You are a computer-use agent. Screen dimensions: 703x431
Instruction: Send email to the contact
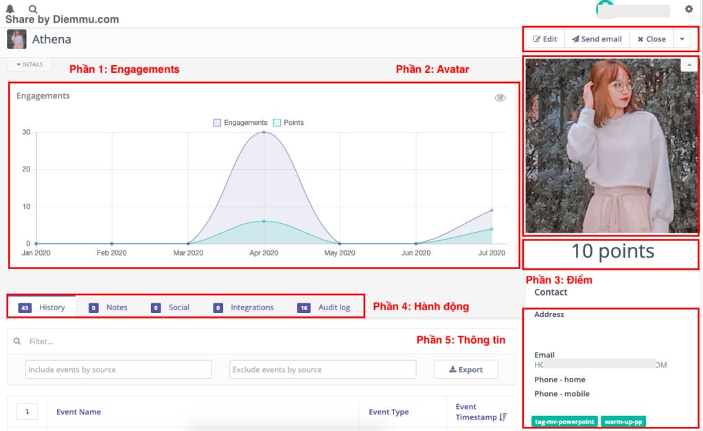coord(597,39)
